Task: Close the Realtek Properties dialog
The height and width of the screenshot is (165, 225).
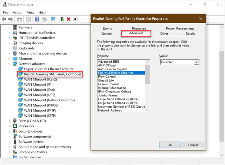Action: coord(201,19)
